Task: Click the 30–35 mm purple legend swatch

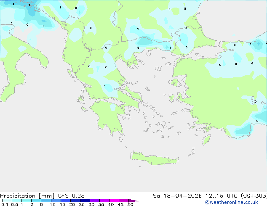Action: coord(95,201)
